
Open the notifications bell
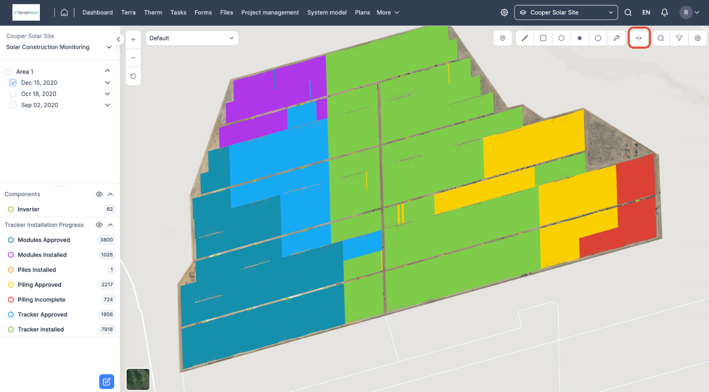point(664,12)
